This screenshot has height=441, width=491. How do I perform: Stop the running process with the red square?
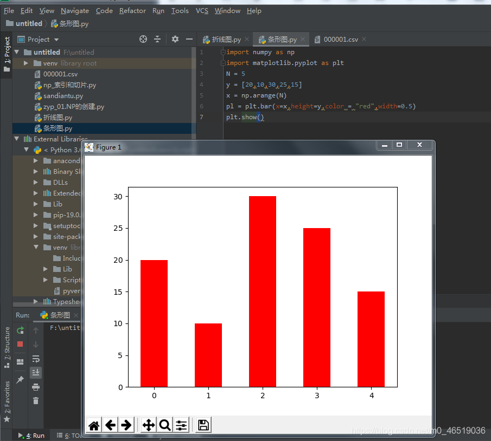pos(20,344)
